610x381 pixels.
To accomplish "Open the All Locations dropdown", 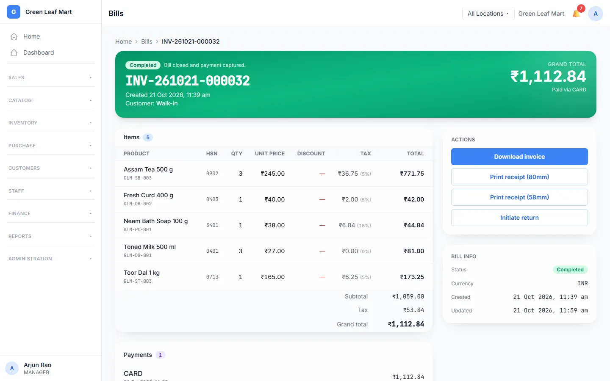I will coord(488,14).
